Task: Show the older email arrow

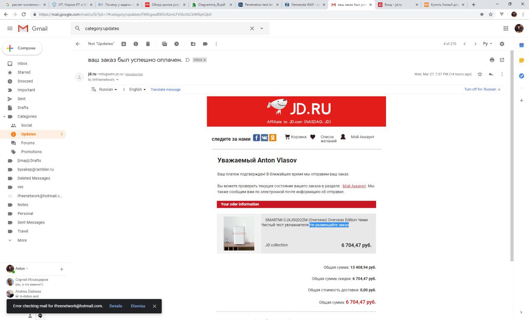Action: pyautogui.click(x=475, y=44)
